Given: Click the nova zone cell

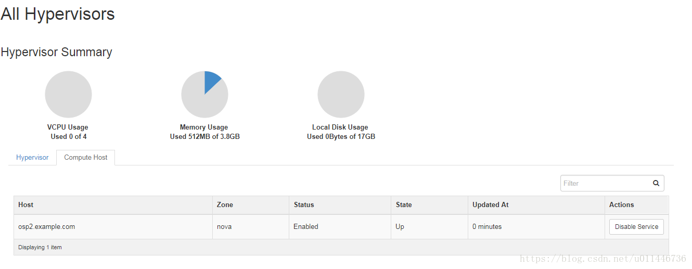Looking at the screenshot, I should 251,227.
